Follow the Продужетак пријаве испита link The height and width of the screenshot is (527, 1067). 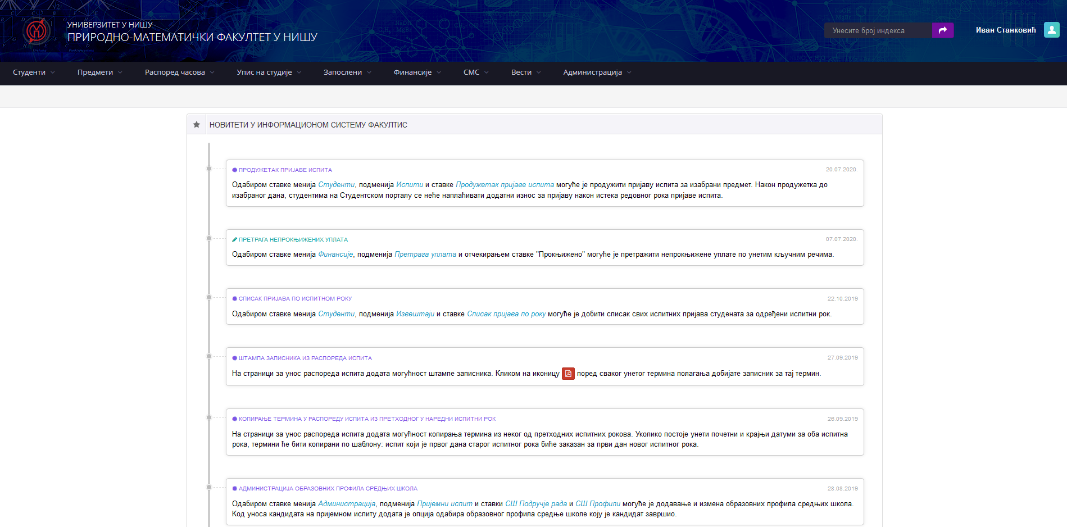tap(505, 185)
